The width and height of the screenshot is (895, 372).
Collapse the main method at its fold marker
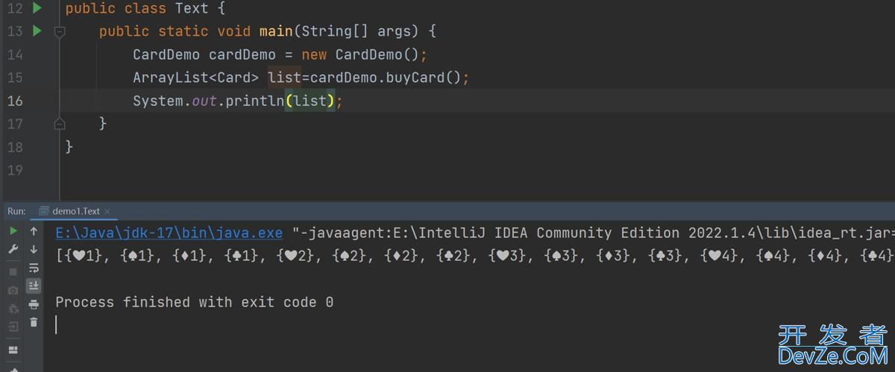[x=60, y=32]
